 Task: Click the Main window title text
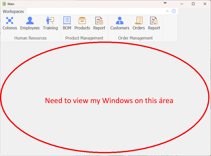point(11,4)
